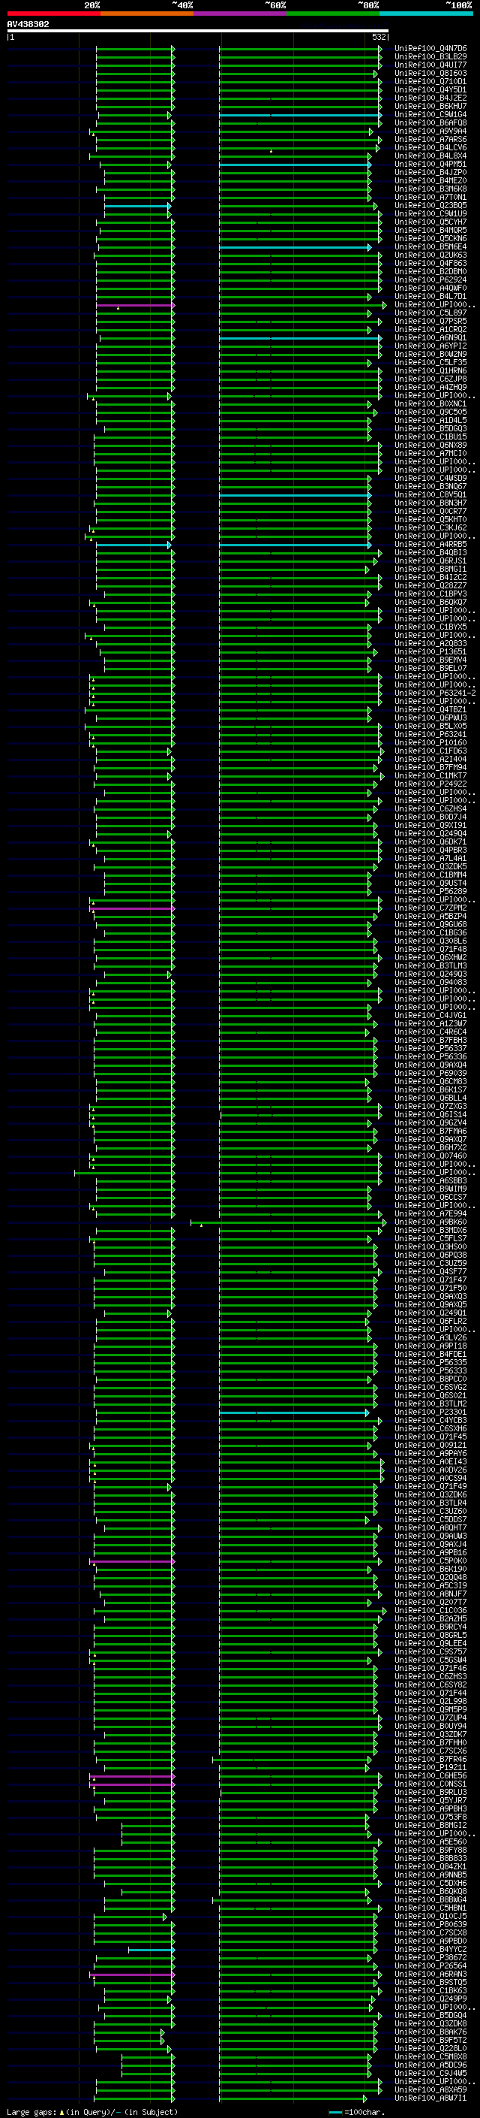Select the UniRef100_A6N9Q1 label
480x2118 pixels.
430,338
